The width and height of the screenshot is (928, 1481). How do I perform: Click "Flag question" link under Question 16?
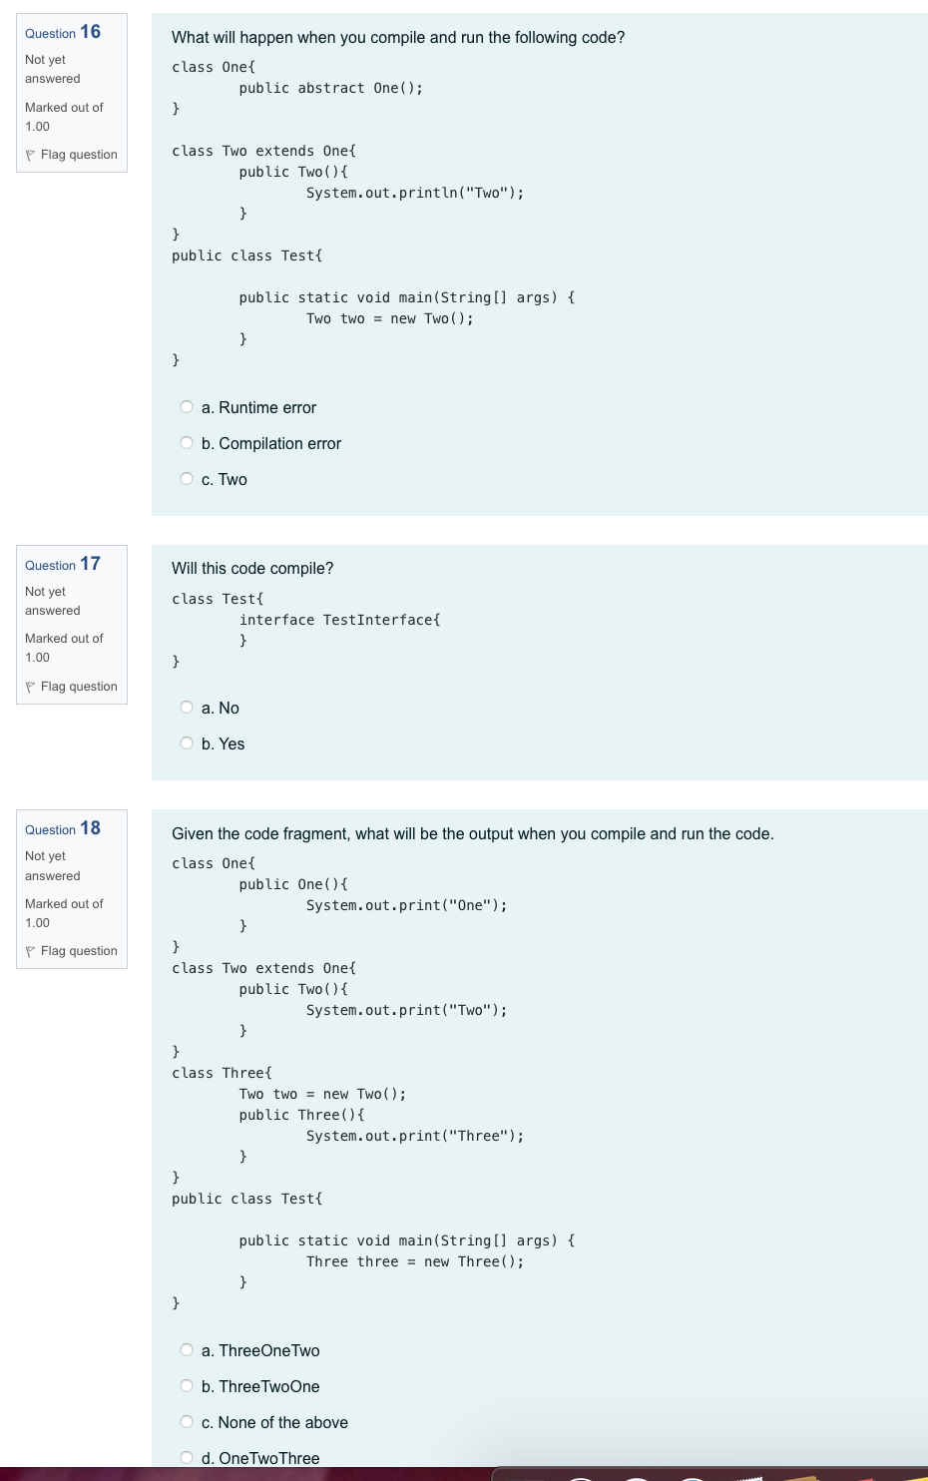pos(79,155)
